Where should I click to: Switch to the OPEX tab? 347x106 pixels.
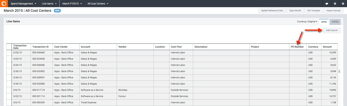324,22
